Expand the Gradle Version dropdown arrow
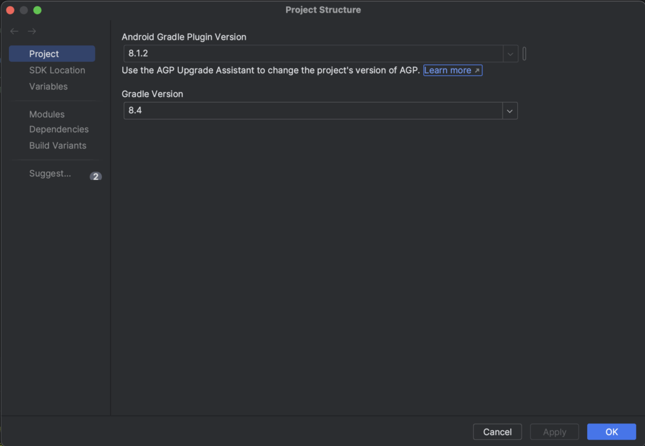Screen dimensions: 645x446 [510, 111]
